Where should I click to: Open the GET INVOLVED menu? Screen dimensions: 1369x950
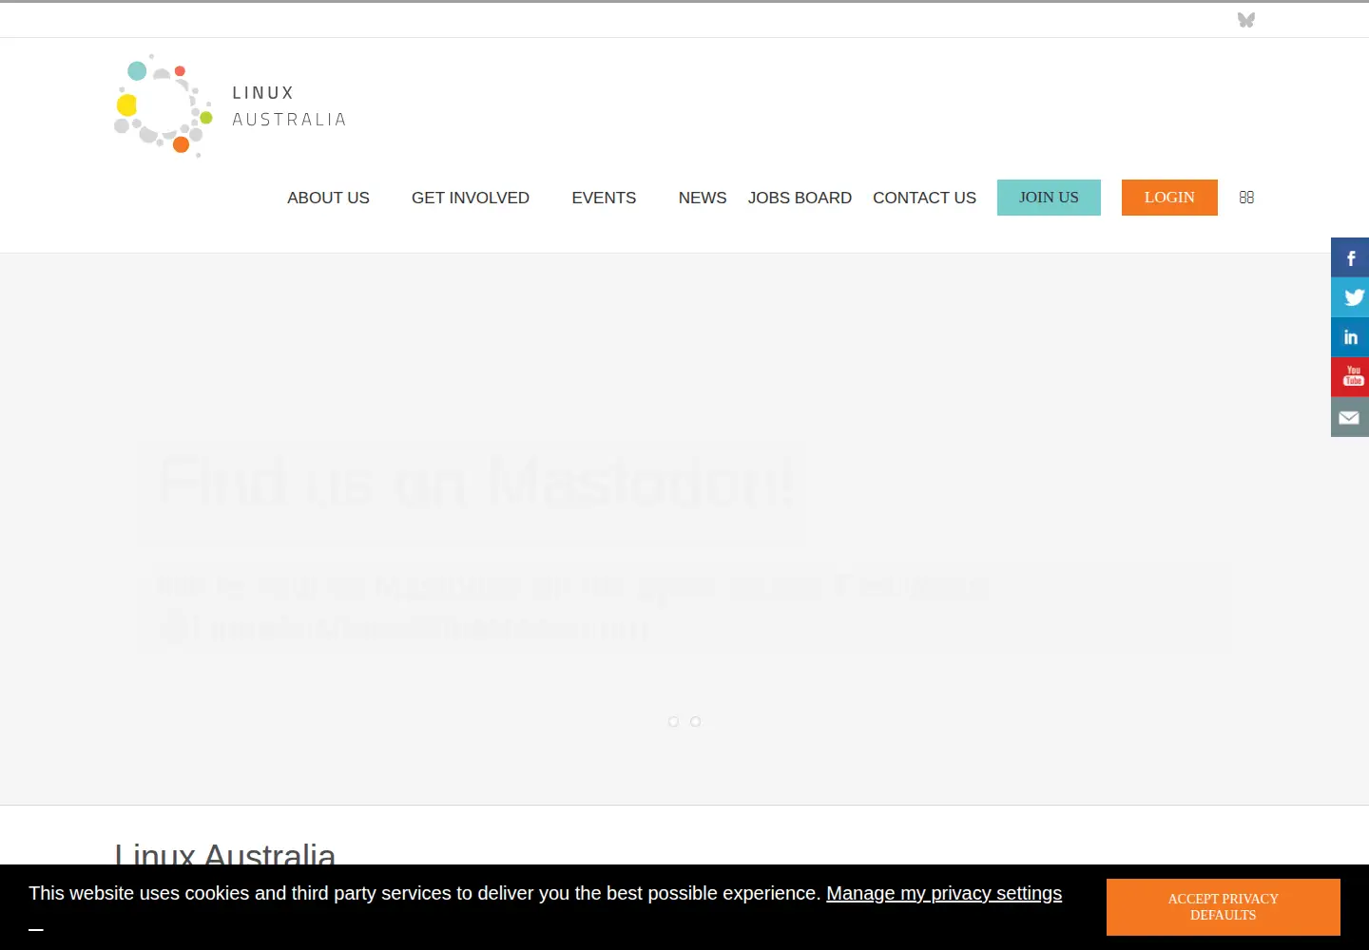(x=471, y=198)
